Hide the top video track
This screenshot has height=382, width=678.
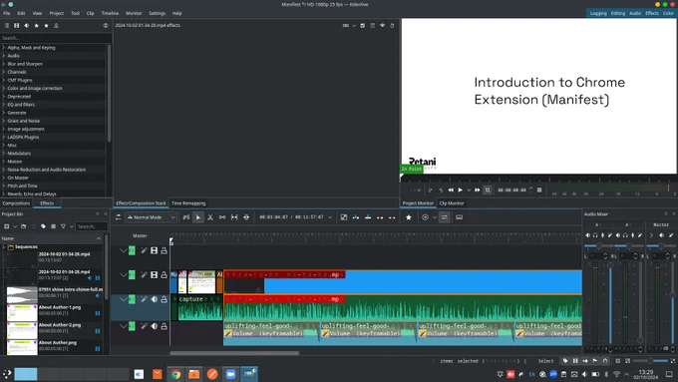[x=154, y=250]
